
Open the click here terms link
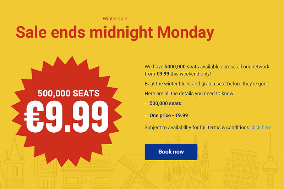(x=261, y=128)
